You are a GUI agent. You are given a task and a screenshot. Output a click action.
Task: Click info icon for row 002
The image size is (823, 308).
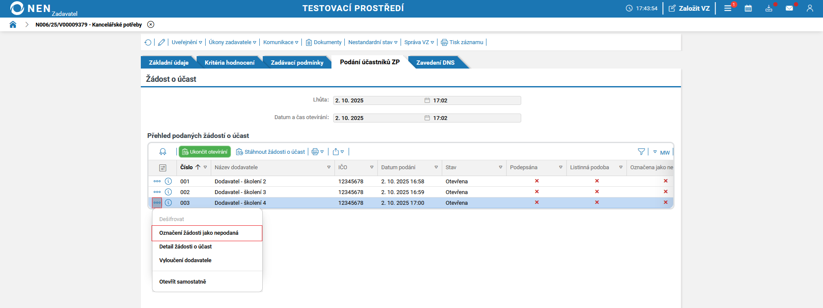pos(168,192)
